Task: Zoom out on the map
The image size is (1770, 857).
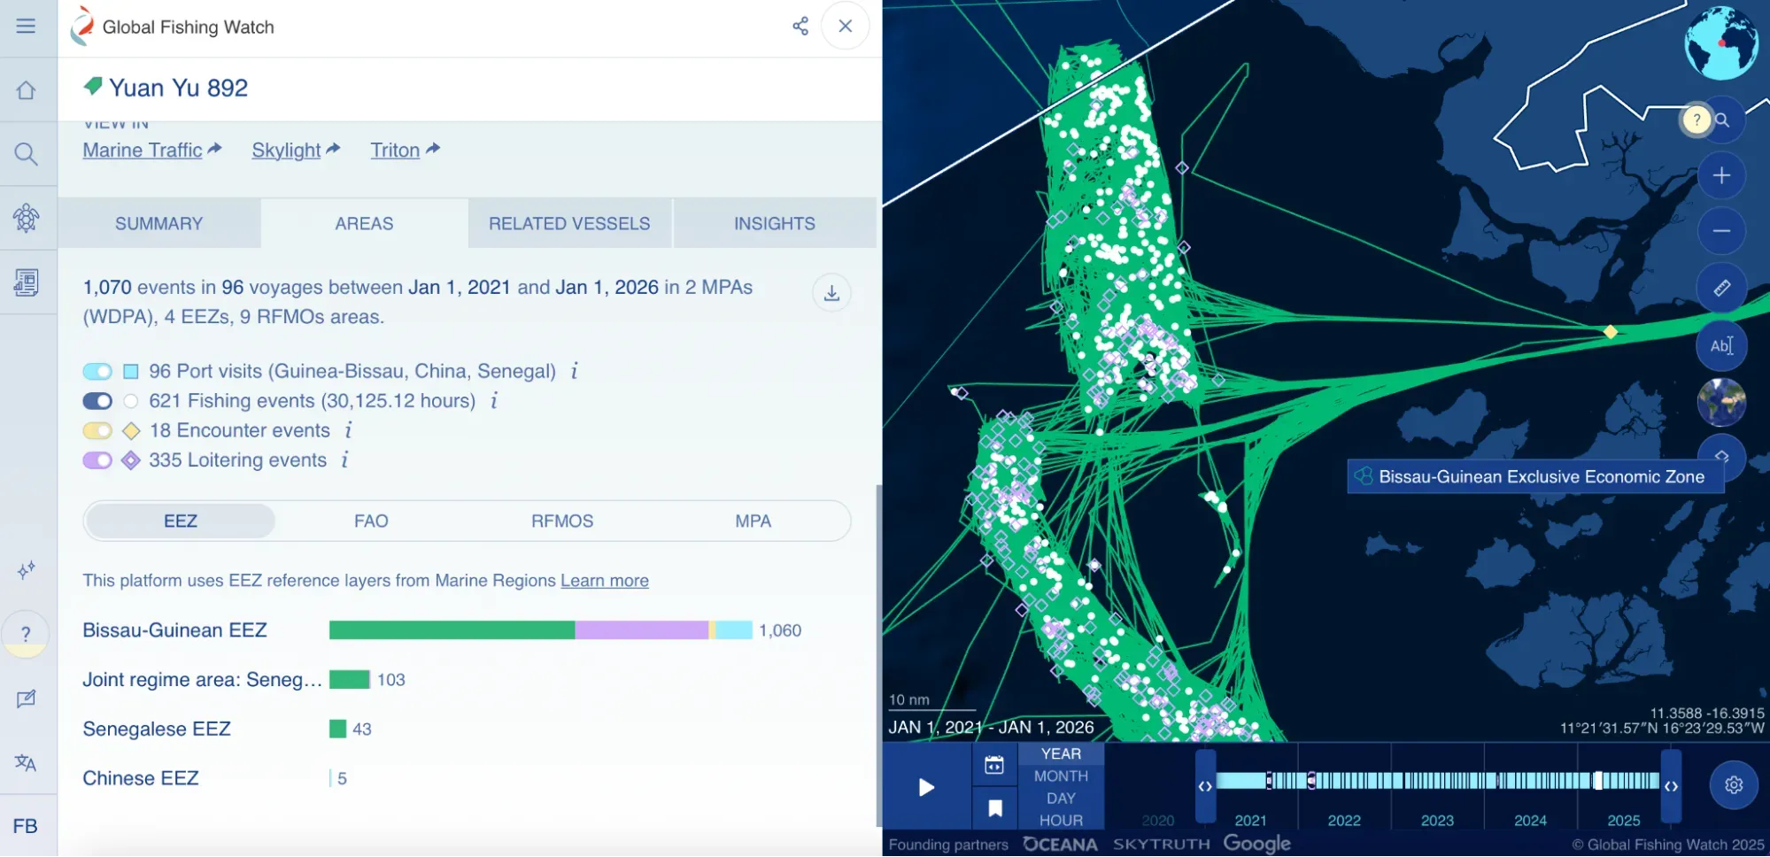Action: pyautogui.click(x=1720, y=231)
